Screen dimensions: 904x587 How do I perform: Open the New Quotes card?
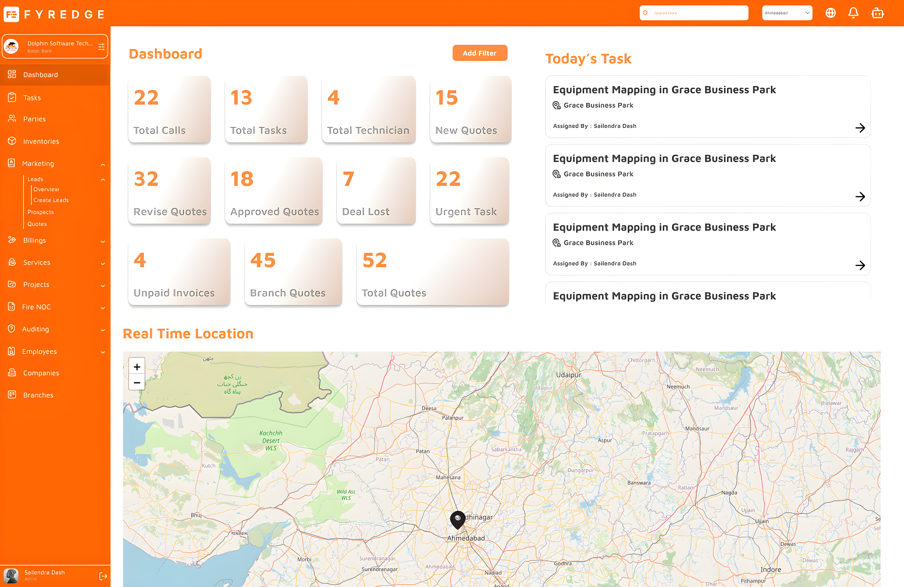click(x=471, y=109)
